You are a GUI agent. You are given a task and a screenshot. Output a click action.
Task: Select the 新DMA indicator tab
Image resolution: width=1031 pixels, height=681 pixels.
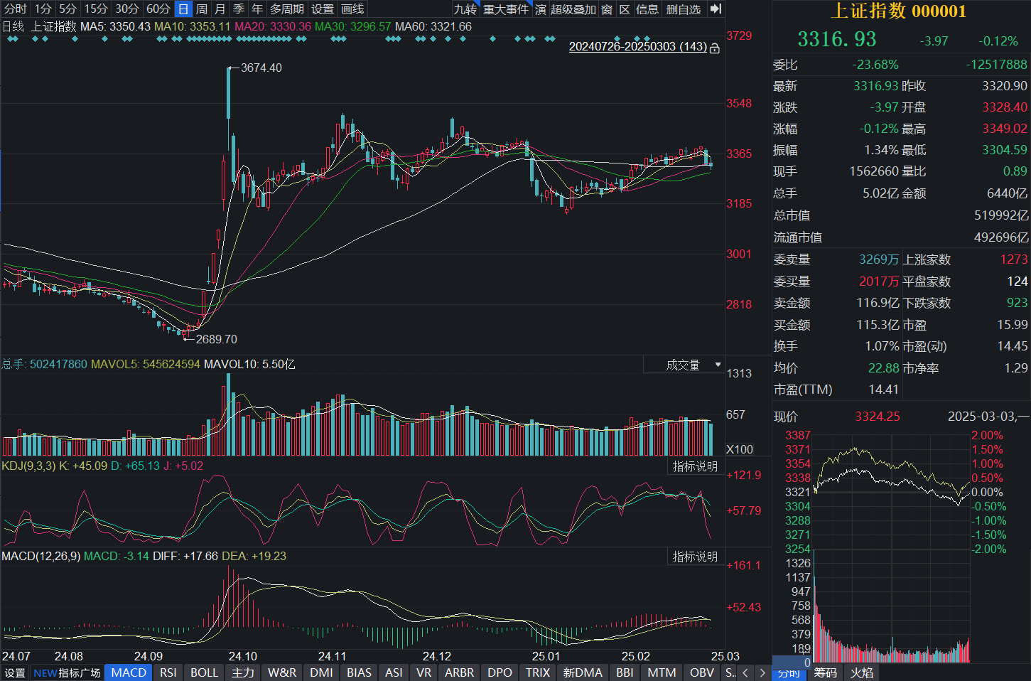pos(583,672)
